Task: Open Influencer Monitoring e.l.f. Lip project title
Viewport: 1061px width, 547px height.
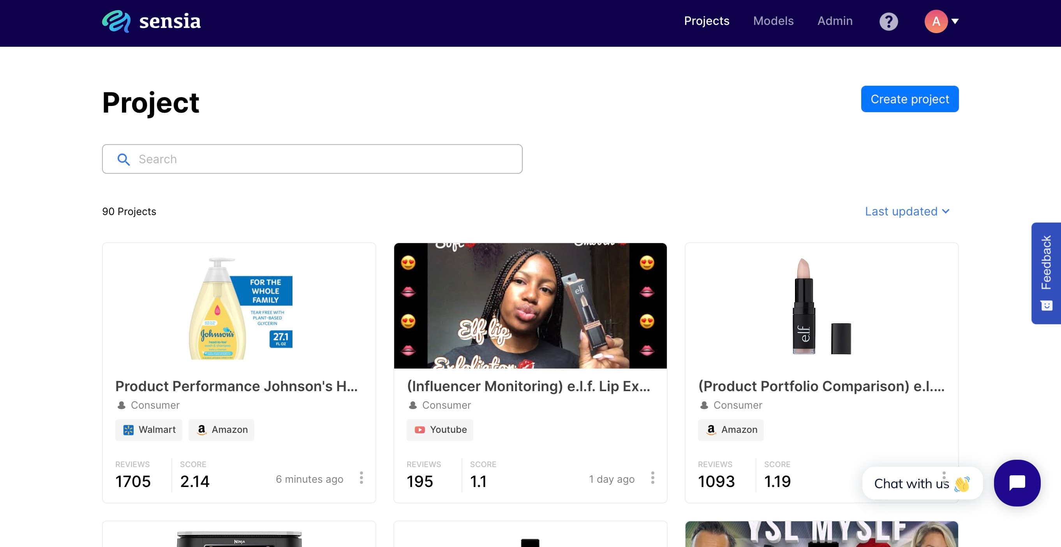Action: point(529,386)
